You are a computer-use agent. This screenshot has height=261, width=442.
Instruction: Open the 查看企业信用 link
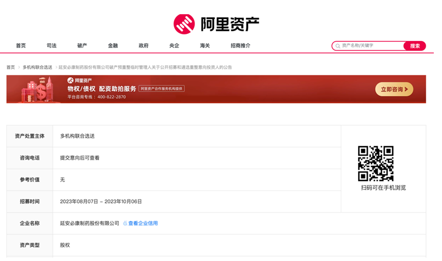pyautogui.click(x=143, y=223)
